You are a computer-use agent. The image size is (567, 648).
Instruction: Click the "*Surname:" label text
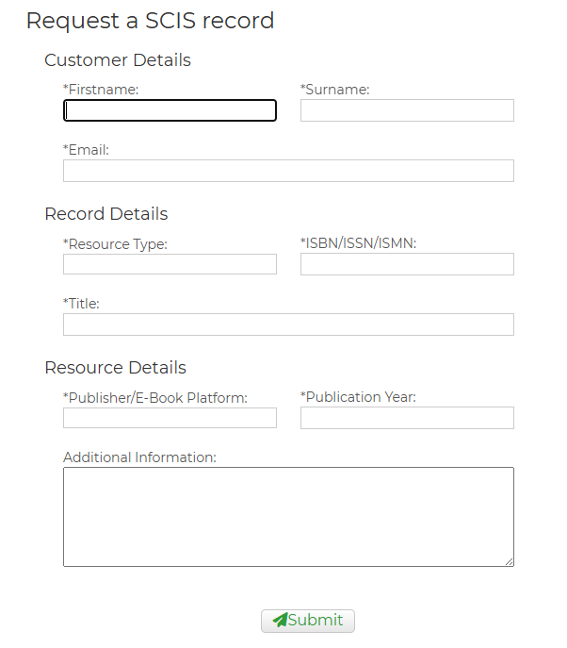(x=334, y=90)
